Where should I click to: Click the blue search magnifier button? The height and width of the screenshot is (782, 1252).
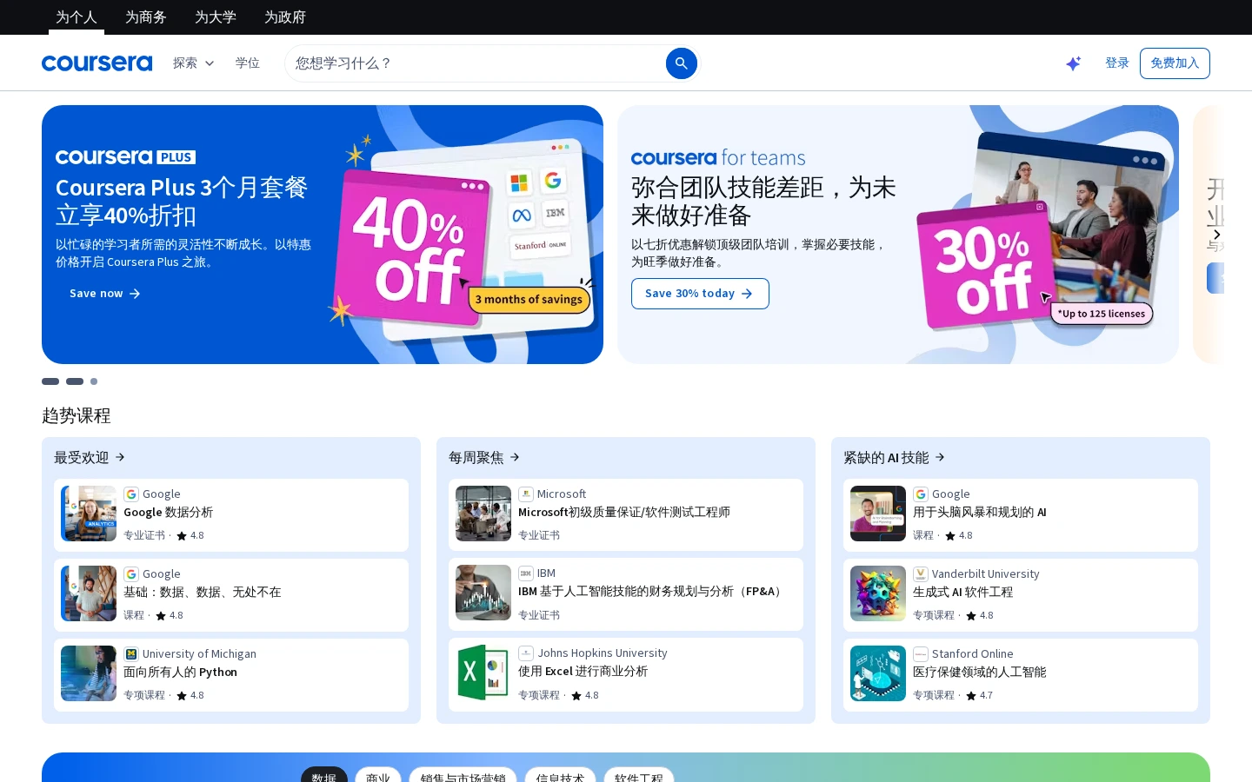[x=682, y=63]
